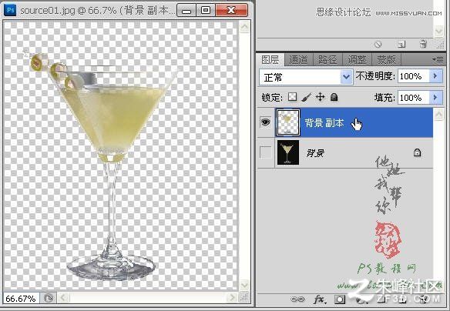Screen dimensions: 450x311
Task: Select the 背景 layer thumbnail
Action: point(288,152)
